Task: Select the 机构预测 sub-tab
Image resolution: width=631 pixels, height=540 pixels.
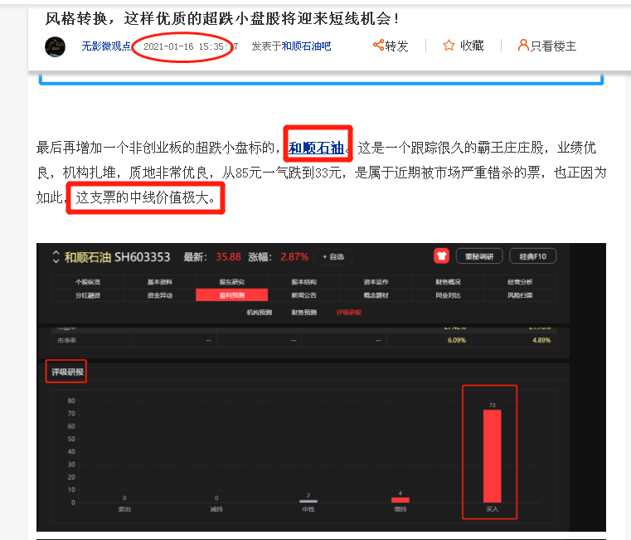Action: [260, 313]
